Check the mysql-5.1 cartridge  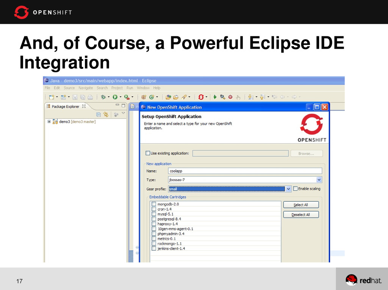(154, 214)
